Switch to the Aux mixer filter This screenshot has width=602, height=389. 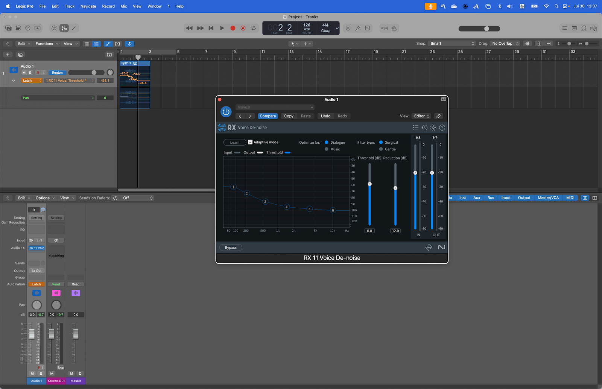point(477,198)
